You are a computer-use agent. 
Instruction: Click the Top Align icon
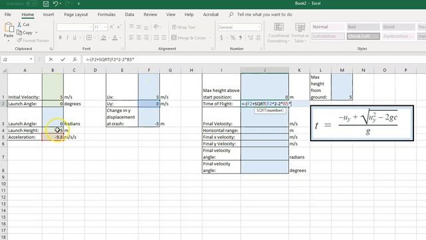(x=132, y=27)
